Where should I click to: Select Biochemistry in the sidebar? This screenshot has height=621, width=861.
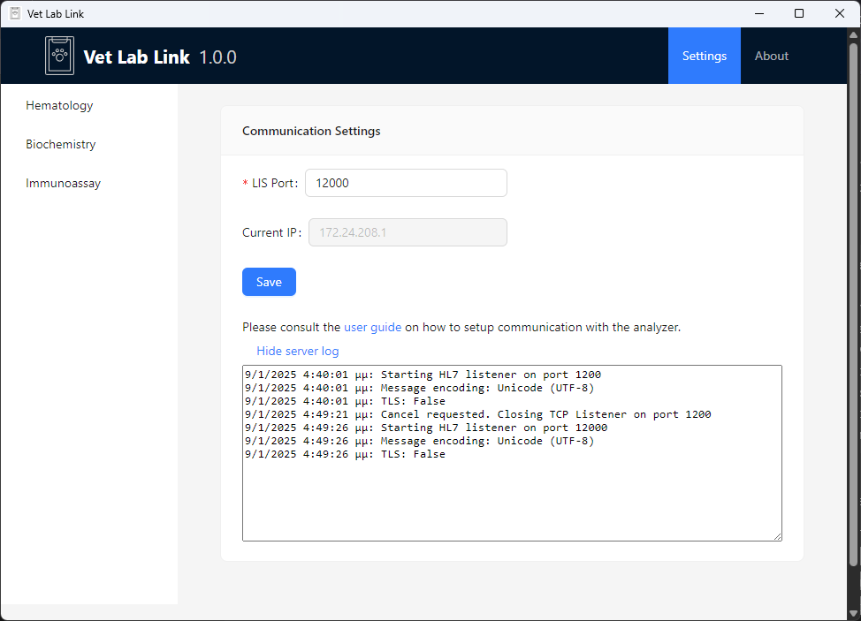click(x=60, y=144)
